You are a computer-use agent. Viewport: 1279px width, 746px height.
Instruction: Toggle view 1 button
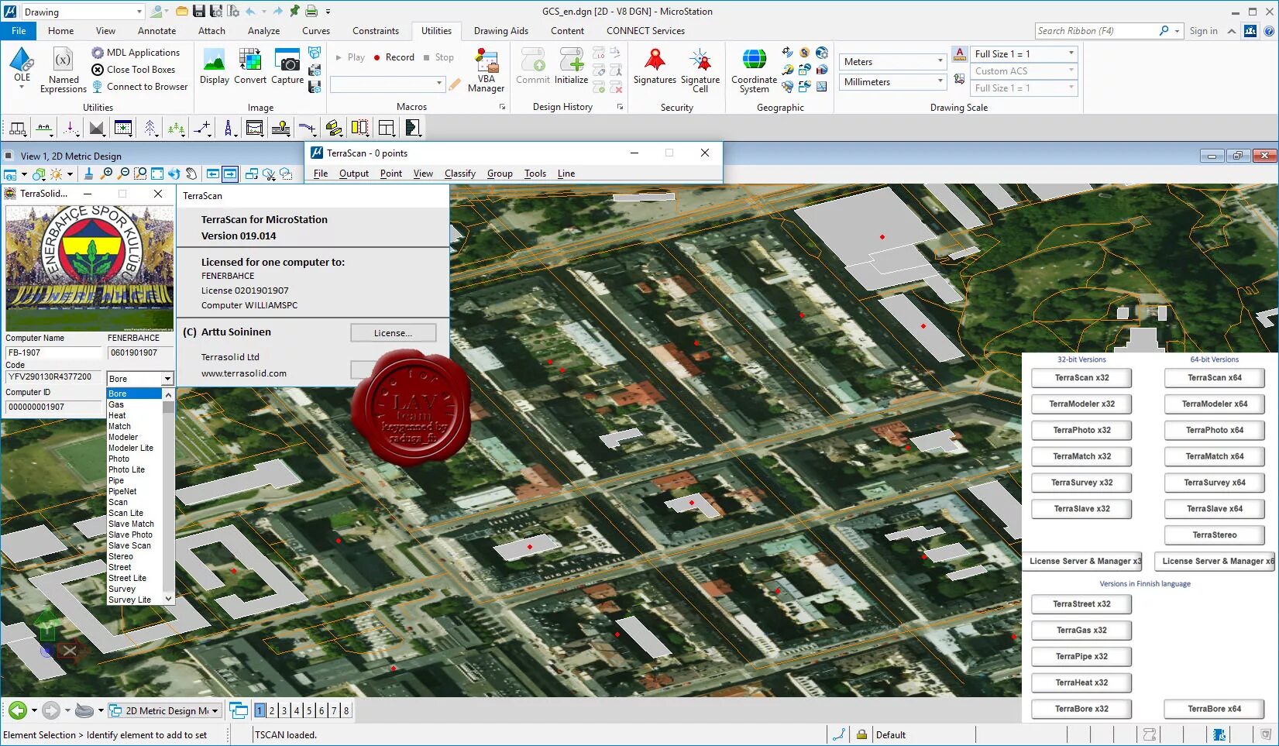260,710
